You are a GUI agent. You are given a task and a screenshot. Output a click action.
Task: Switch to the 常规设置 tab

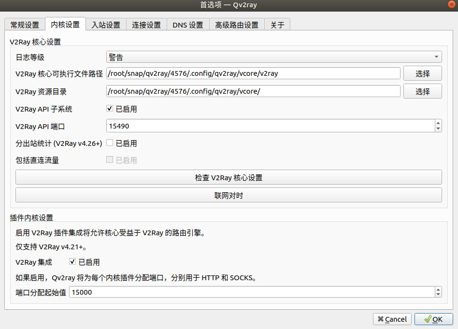coord(25,25)
